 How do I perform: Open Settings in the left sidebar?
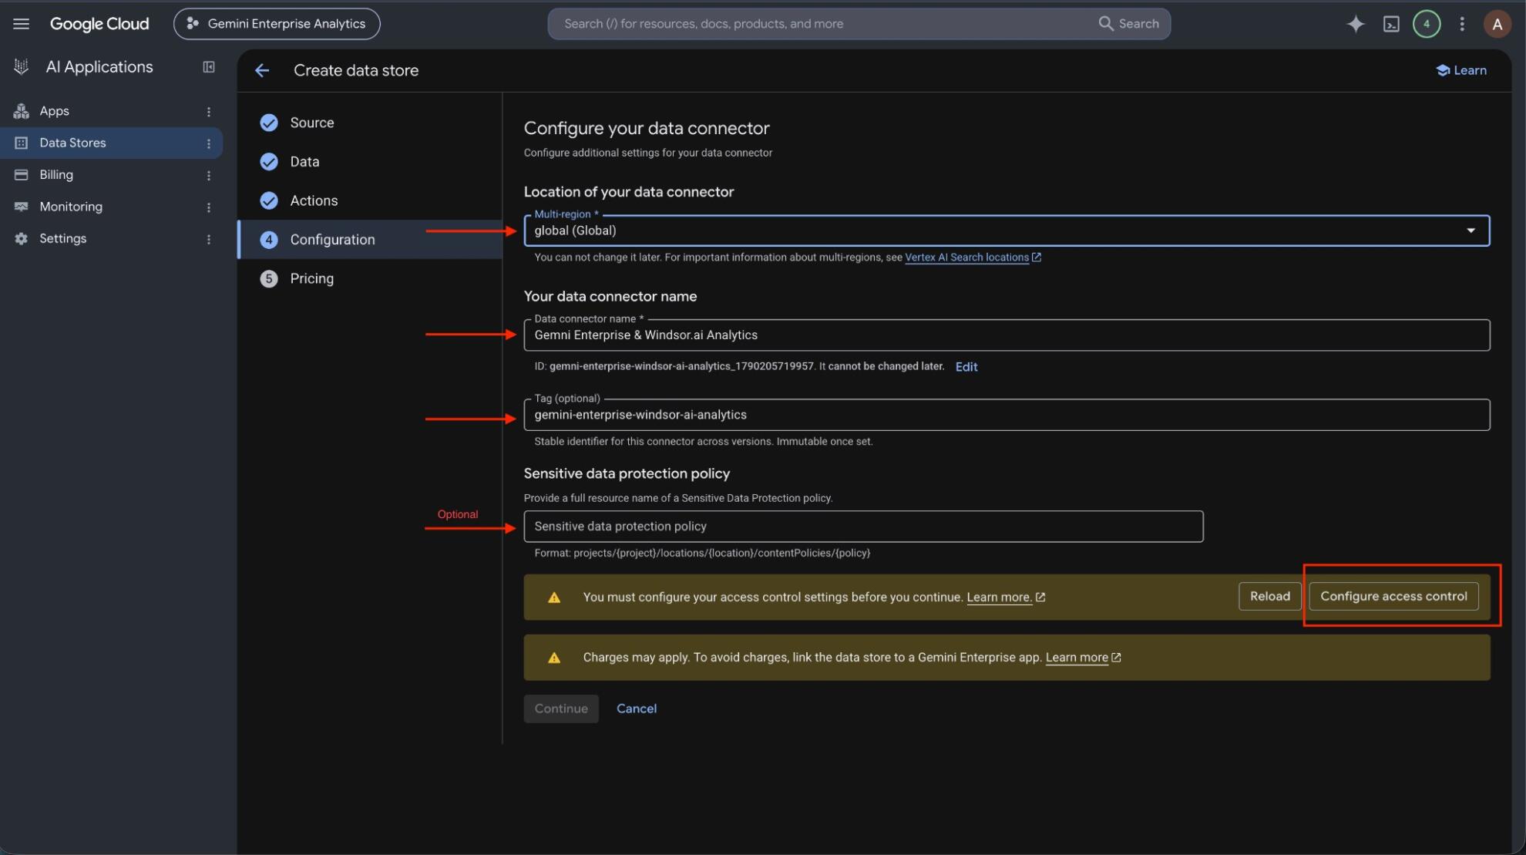tap(112, 239)
